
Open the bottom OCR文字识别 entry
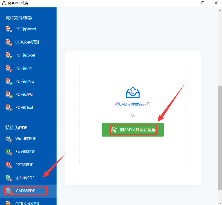(27, 203)
